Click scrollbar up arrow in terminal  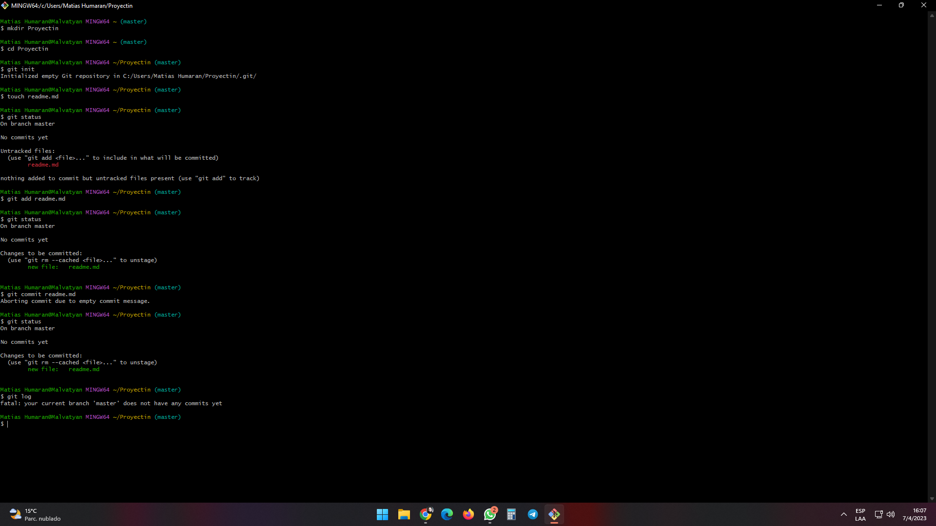(932, 16)
